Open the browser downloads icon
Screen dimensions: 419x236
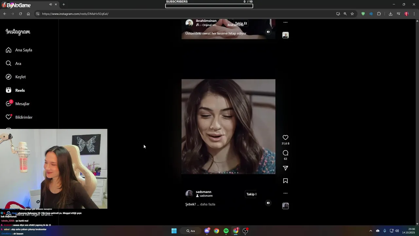coord(391,14)
